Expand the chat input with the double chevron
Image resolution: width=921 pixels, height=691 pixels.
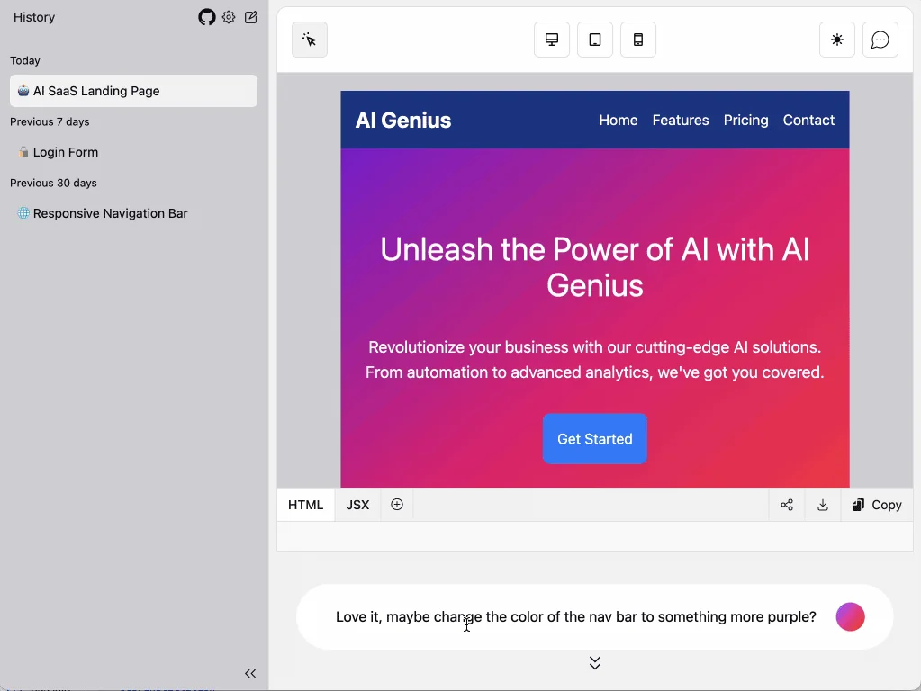(x=594, y=662)
